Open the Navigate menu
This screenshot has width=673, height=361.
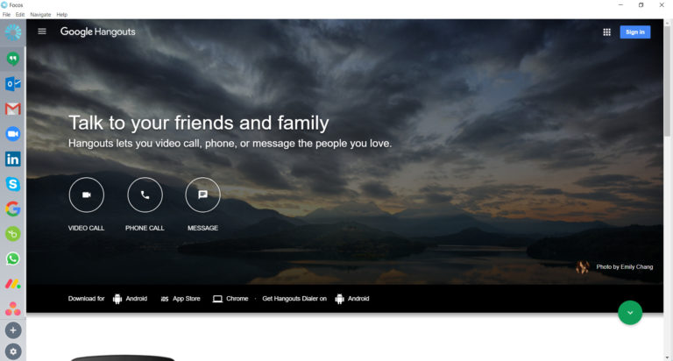tap(40, 15)
